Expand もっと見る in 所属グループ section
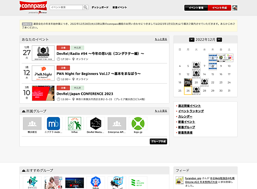Screen dimensions: 257x189 (x=161, y=111)
